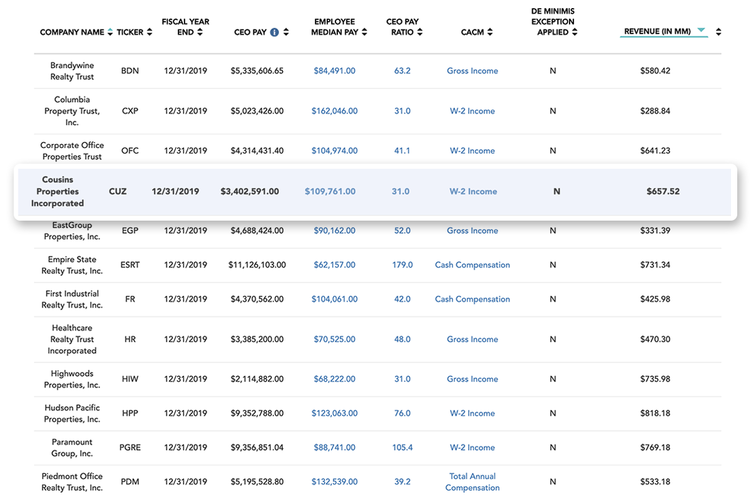
Task: Select Empire State revenue $731.34
Action: tap(655, 265)
